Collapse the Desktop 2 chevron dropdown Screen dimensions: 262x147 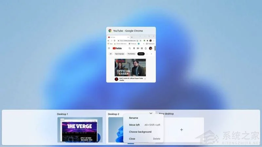coord(151,113)
